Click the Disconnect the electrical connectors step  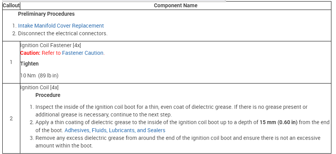click(62, 33)
